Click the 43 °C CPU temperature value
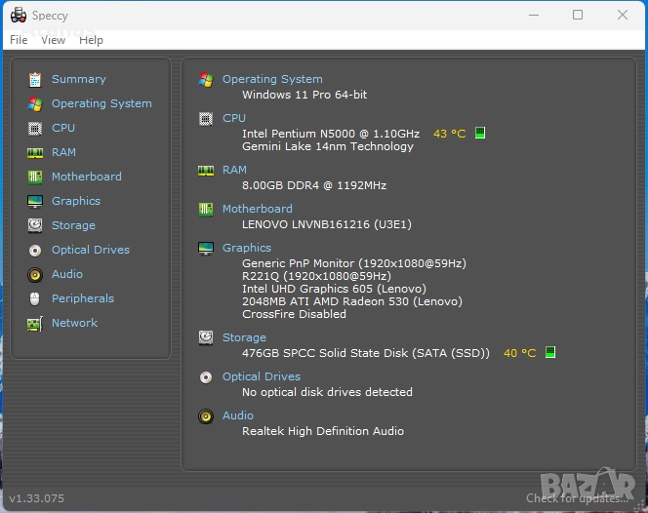 (449, 134)
